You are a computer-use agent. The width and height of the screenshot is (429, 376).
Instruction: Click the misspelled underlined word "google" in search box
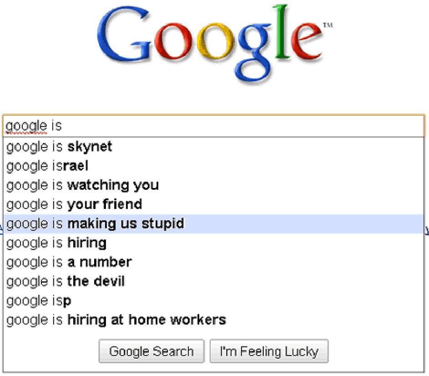click(x=26, y=126)
